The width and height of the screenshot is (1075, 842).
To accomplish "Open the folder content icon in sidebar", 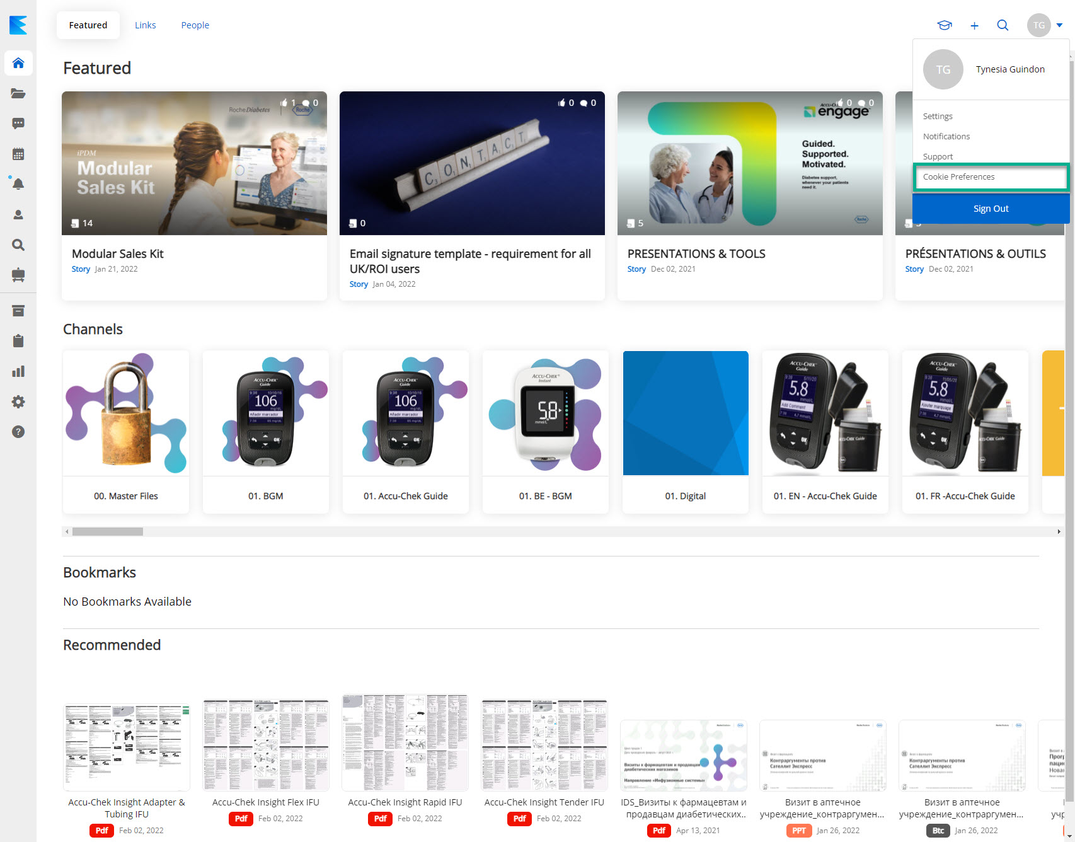I will point(18,93).
